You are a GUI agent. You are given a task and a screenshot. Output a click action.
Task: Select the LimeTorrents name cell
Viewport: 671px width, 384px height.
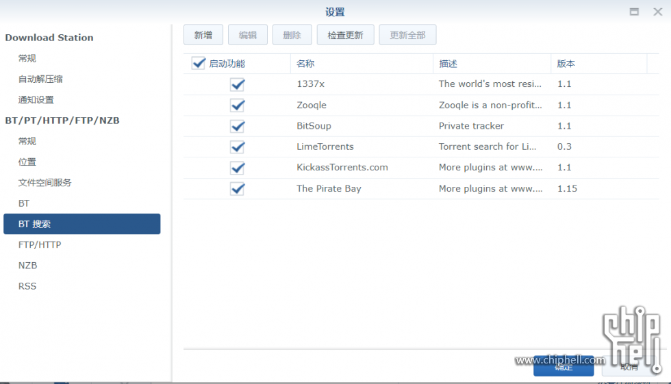tap(325, 146)
